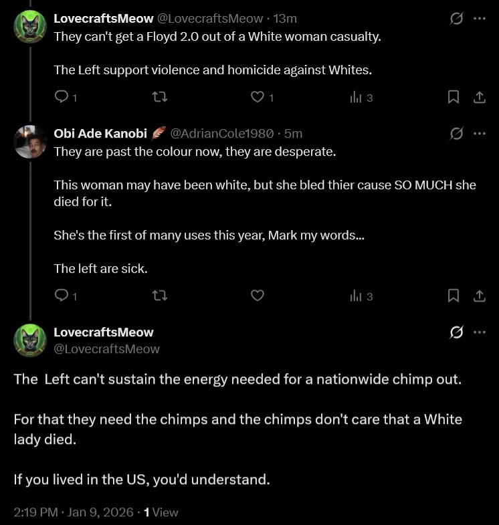Repost Obi Ade Kanobi's post
The width and height of the screenshot is (499, 525).
tap(159, 296)
